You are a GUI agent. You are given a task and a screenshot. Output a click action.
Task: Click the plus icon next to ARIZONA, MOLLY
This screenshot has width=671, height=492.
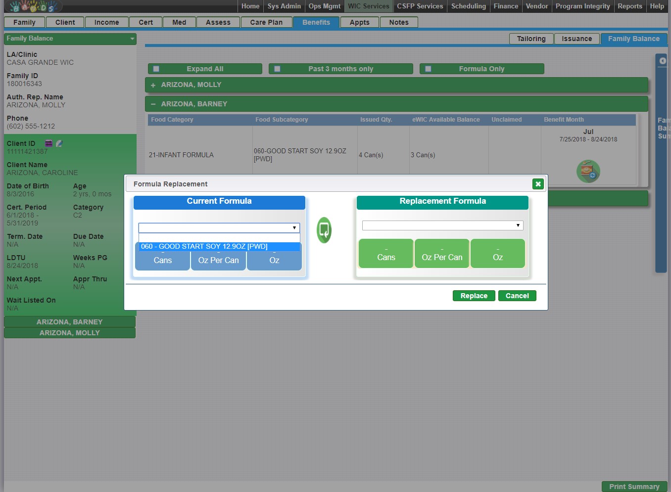(x=153, y=85)
